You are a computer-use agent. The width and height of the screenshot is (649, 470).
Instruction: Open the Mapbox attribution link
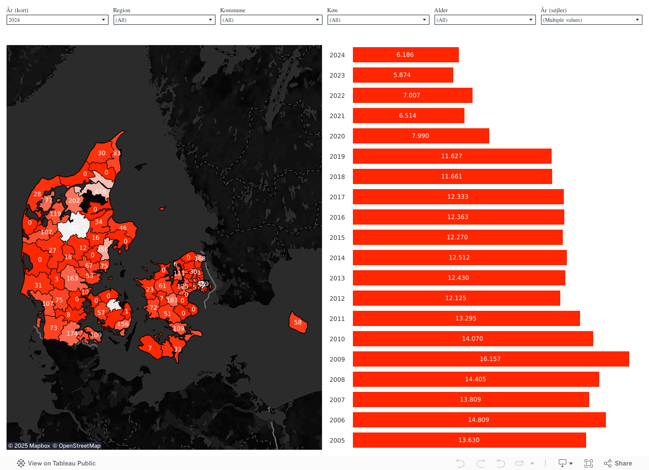tap(29, 446)
